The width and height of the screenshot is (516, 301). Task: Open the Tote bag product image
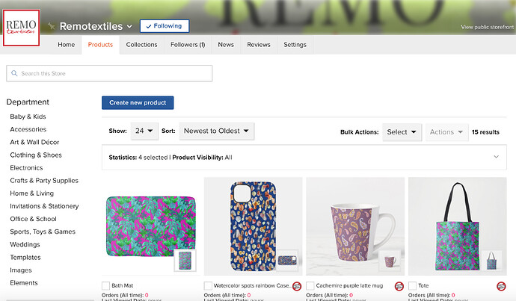coord(458,226)
